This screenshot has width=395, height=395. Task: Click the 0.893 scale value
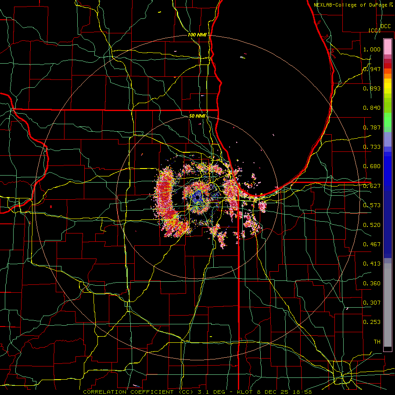(x=372, y=88)
